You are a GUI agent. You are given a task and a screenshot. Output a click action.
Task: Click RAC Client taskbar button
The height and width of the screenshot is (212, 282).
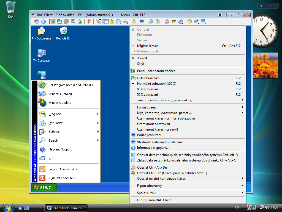pos(66,208)
